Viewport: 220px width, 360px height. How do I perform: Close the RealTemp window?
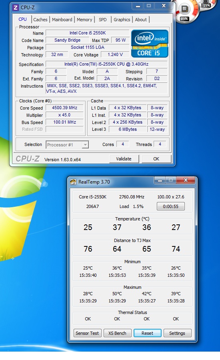(x=186, y=180)
